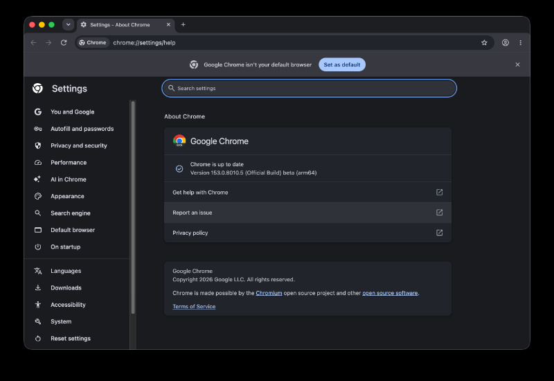The width and height of the screenshot is (554, 381).
Task: Open Reset settings
Action: tap(77, 339)
